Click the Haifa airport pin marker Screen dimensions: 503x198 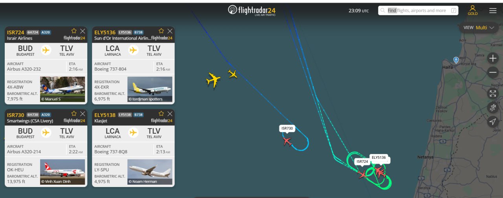point(456,60)
